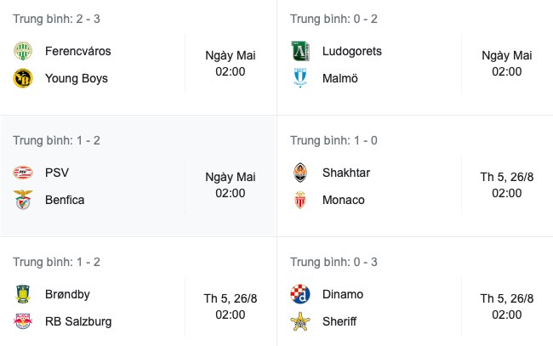Viewport: 553px width, 346px height.
Task: Click the PSV team logo
Action: [x=22, y=173]
